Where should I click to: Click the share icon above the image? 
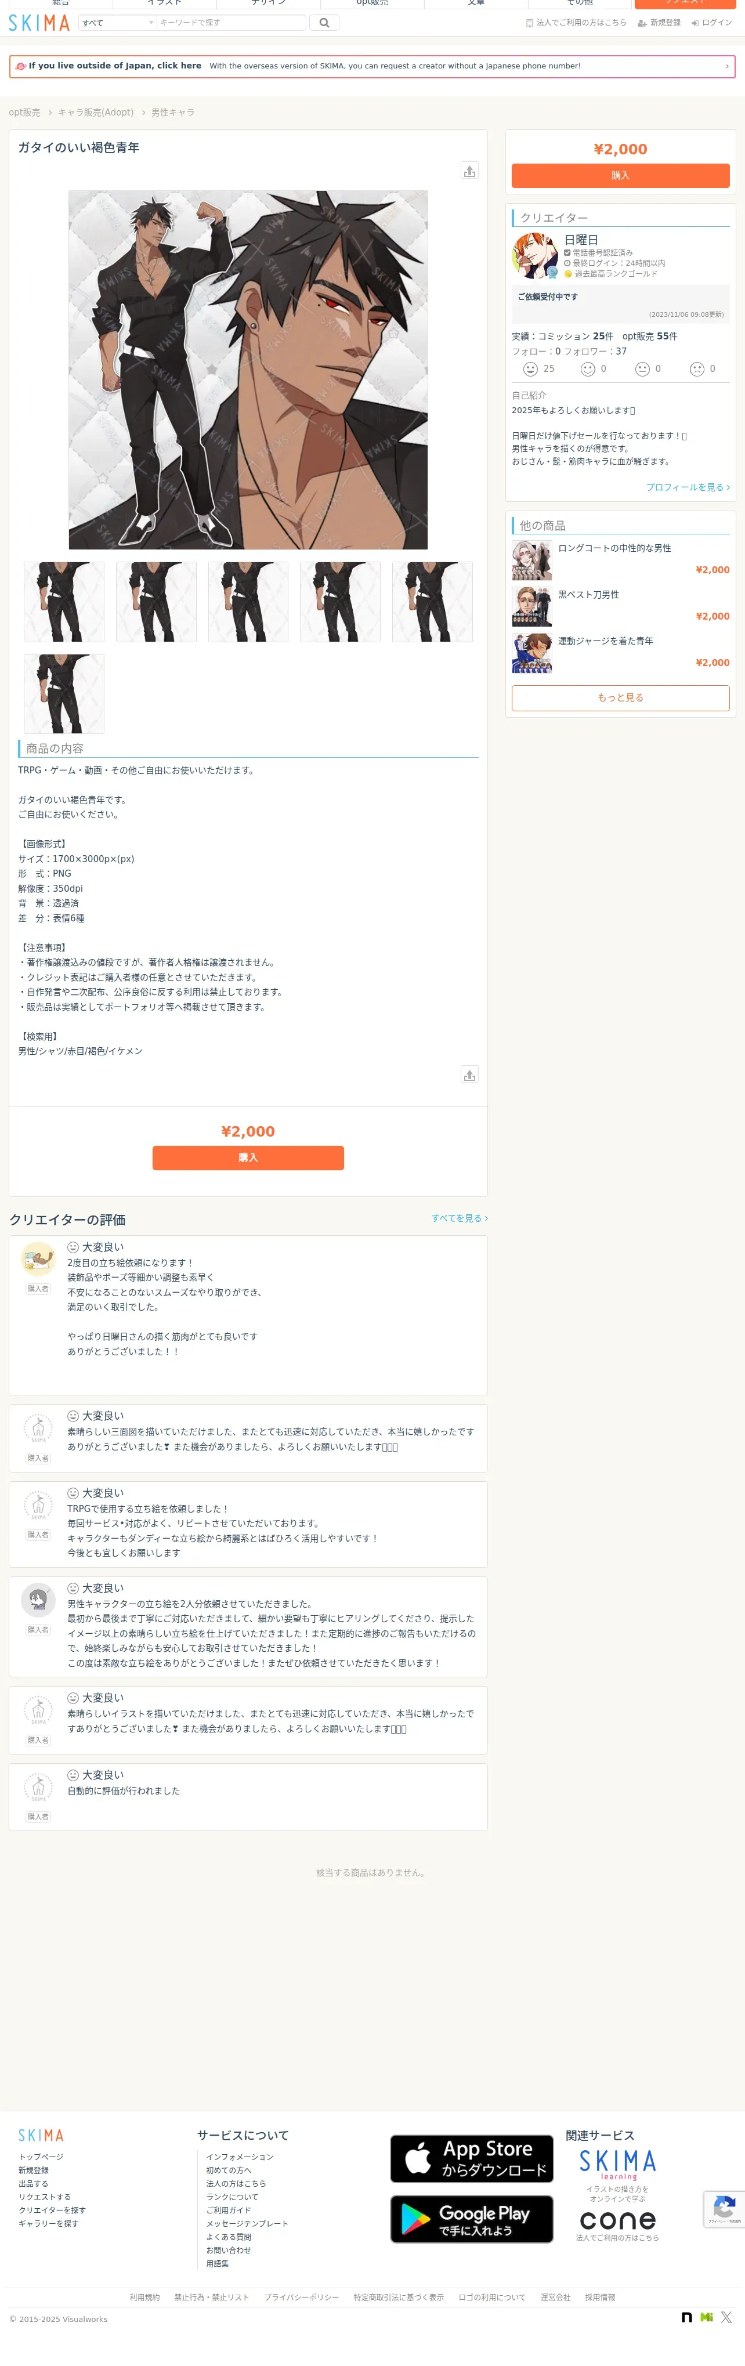point(469,171)
